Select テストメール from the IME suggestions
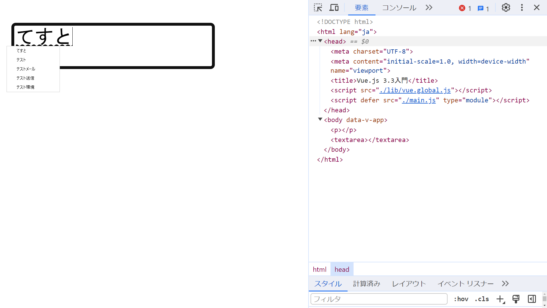547x308 pixels. click(26, 69)
